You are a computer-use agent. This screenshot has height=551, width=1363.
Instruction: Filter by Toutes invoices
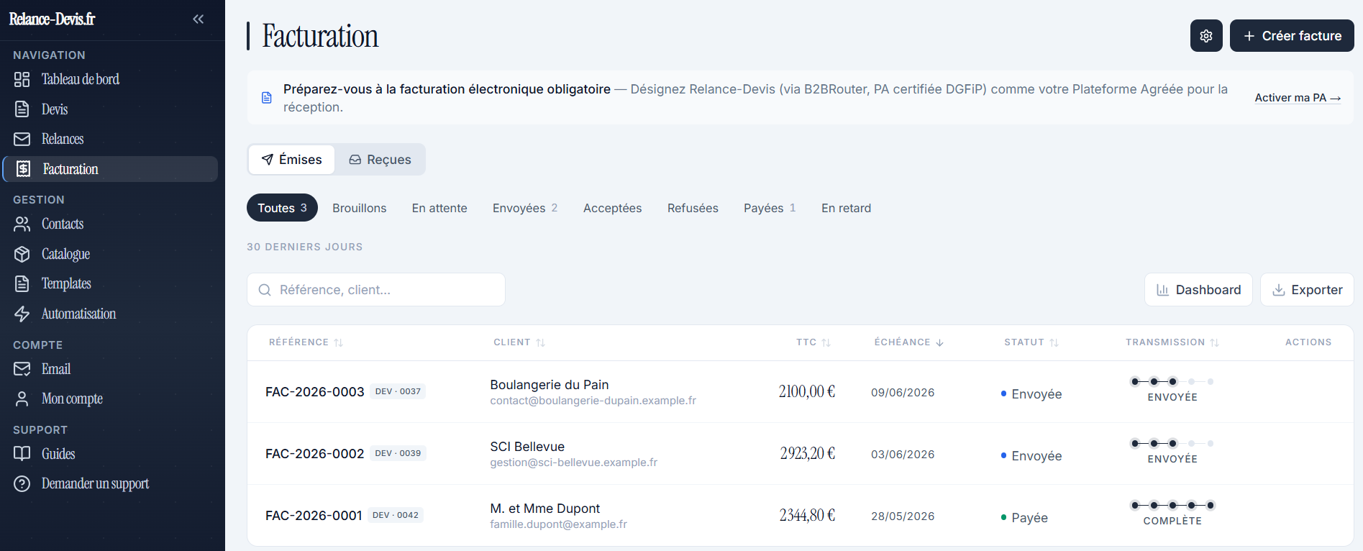tap(282, 208)
